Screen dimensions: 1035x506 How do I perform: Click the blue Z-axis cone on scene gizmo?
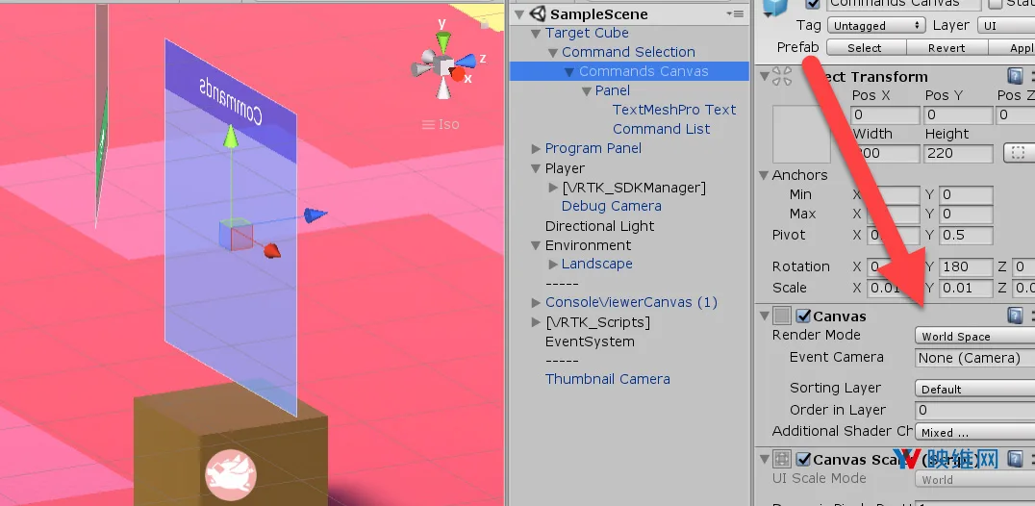coord(466,62)
